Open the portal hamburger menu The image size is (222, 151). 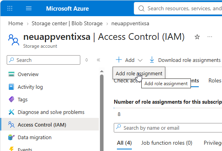click(x=29, y=8)
